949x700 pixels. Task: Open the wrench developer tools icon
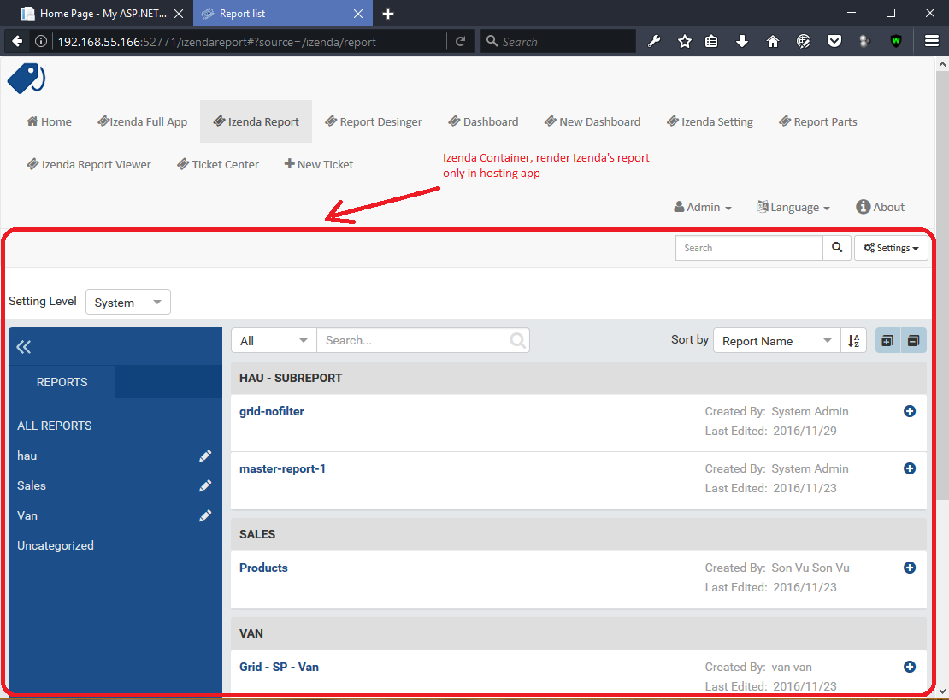pyautogui.click(x=654, y=41)
